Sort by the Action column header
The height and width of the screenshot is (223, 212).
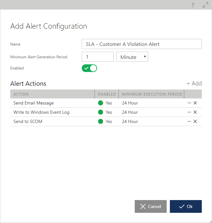21,94
